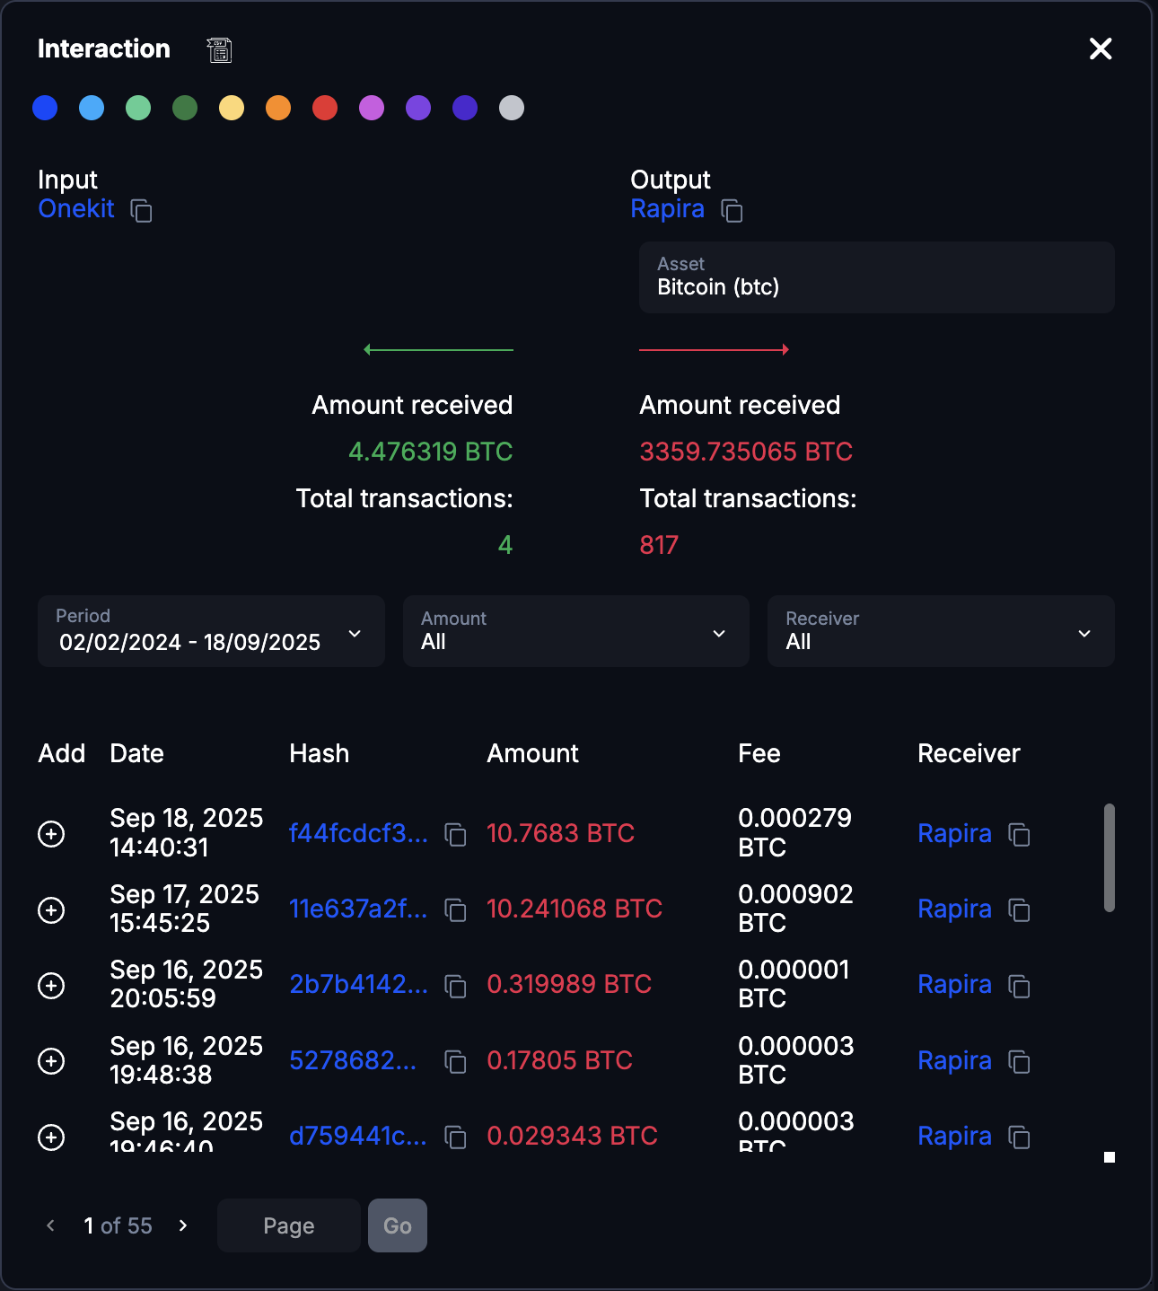
Task: Copy transaction hash 11e637a2f
Action: [455, 910]
